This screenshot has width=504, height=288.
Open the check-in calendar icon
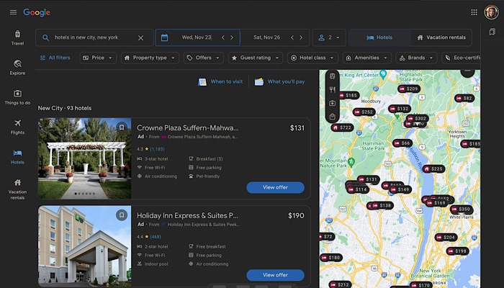point(164,37)
